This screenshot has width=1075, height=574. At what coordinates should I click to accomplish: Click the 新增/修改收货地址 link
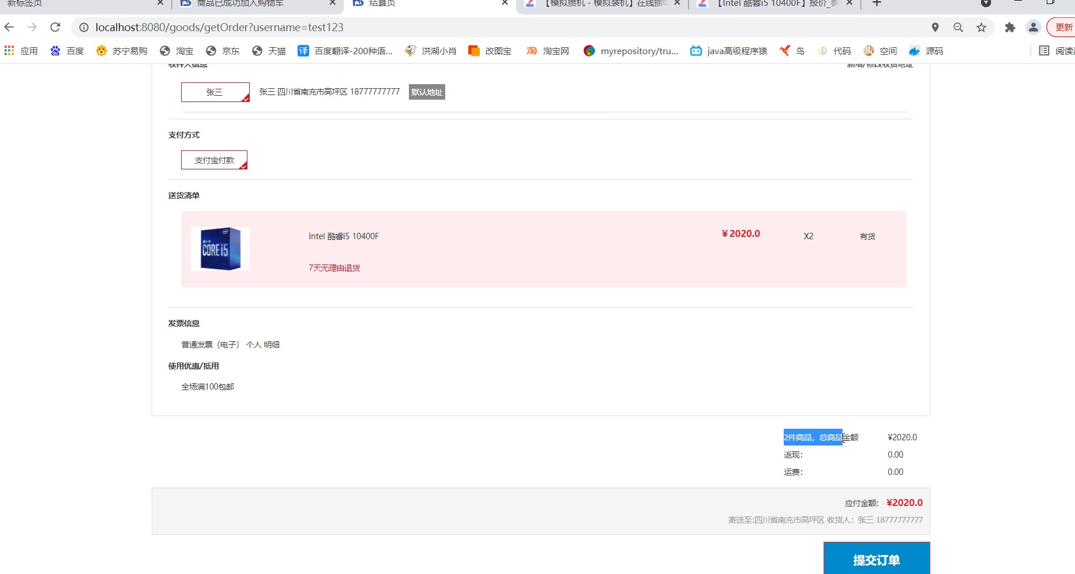879,65
